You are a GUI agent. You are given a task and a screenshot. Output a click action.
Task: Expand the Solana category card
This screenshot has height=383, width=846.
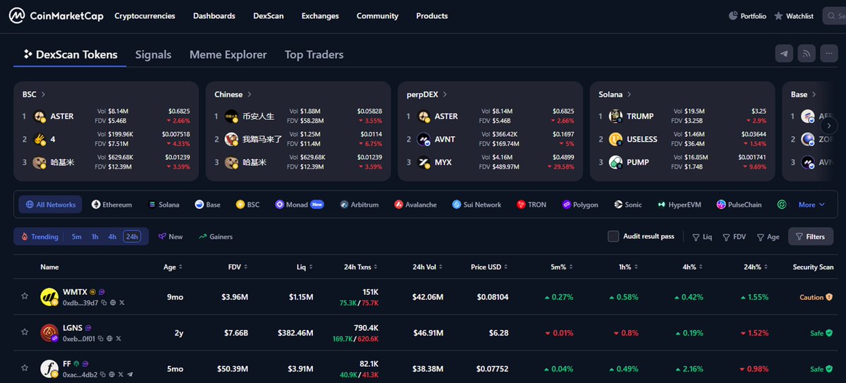[615, 94]
